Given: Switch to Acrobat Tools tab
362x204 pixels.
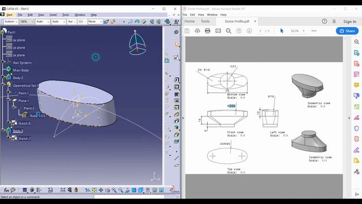Looking at the screenshot, I should pyautogui.click(x=205, y=22).
